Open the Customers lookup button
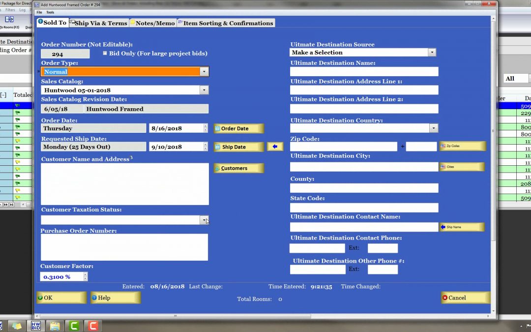 239,168
